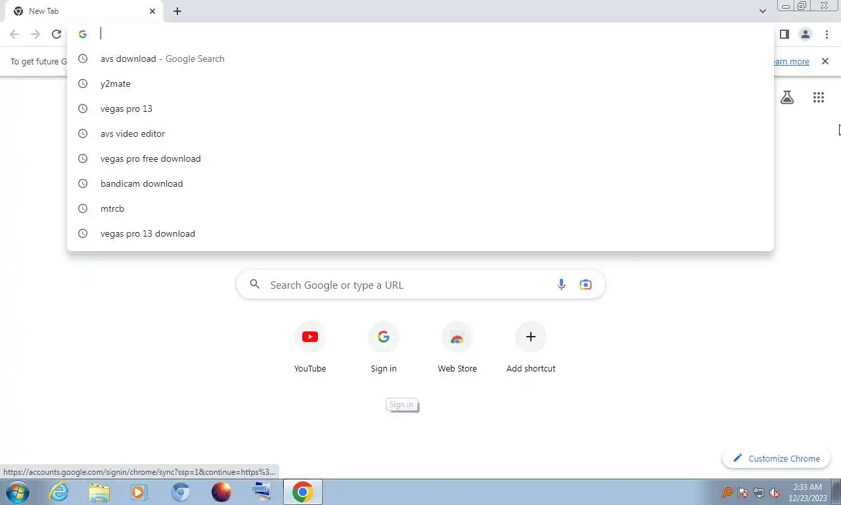This screenshot has height=505, width=841.
Task: Search by image with camera icon
Action: coord(585,285)
